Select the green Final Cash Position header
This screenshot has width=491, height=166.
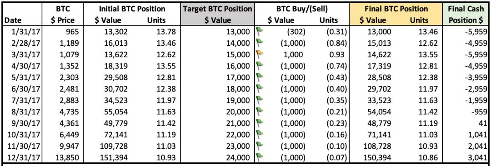466,15
